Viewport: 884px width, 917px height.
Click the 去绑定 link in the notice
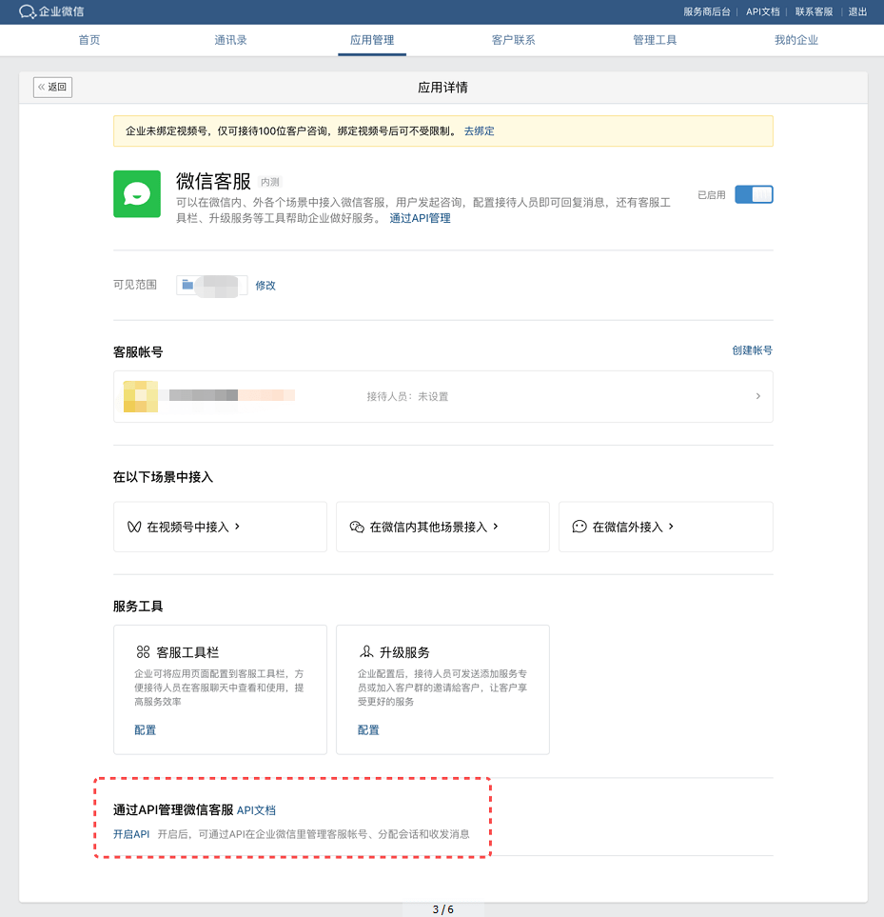tap(479, 131)
